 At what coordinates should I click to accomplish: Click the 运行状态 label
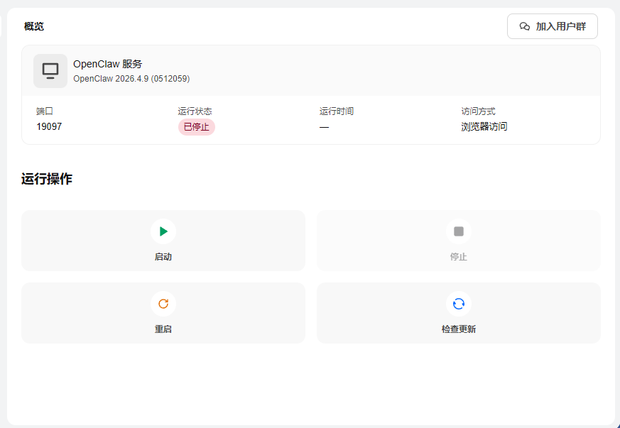click(195, 111)
